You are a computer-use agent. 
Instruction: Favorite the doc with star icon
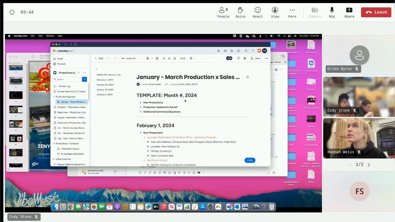(248, 77)
